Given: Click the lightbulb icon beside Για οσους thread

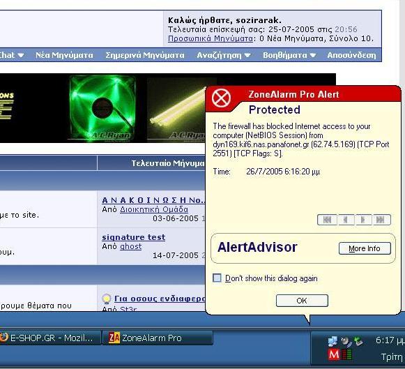Looking at the screenshot, I should [x=107, y=299].
